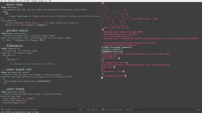This screenshot has height=113, width=202.
Task: Click the fibonacci section heading
Action: (x=15, y=46)
